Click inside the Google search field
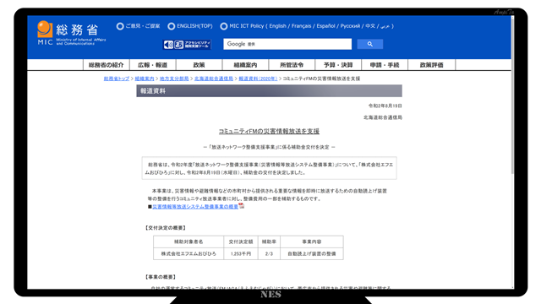The image size is (541, 304). pyautogui.click(x=287, y=44)
